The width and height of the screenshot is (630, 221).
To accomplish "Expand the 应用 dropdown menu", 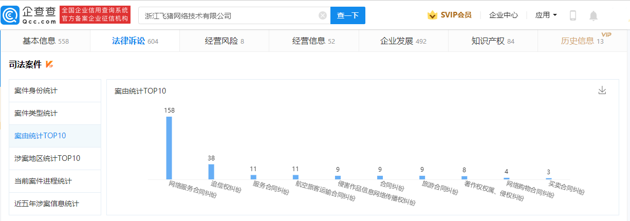I will [546, 15].
